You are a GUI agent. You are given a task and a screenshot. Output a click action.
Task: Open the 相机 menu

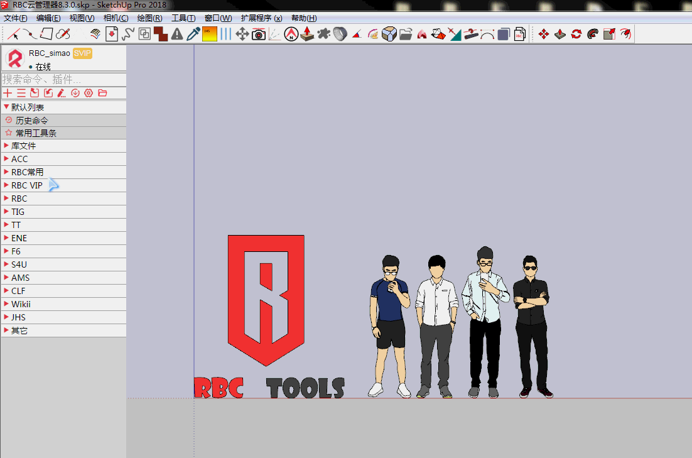116,18
